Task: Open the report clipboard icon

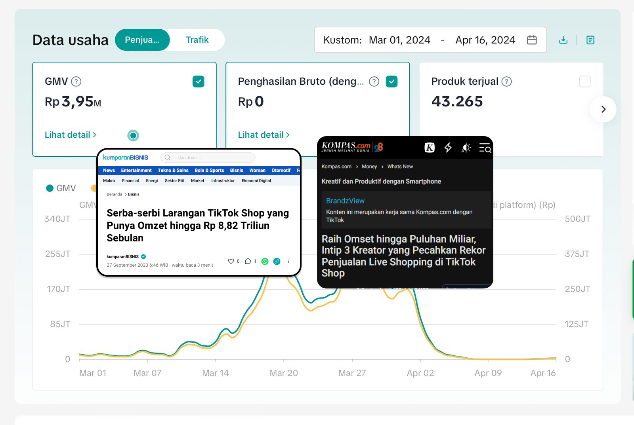Action: coord(590,40)
